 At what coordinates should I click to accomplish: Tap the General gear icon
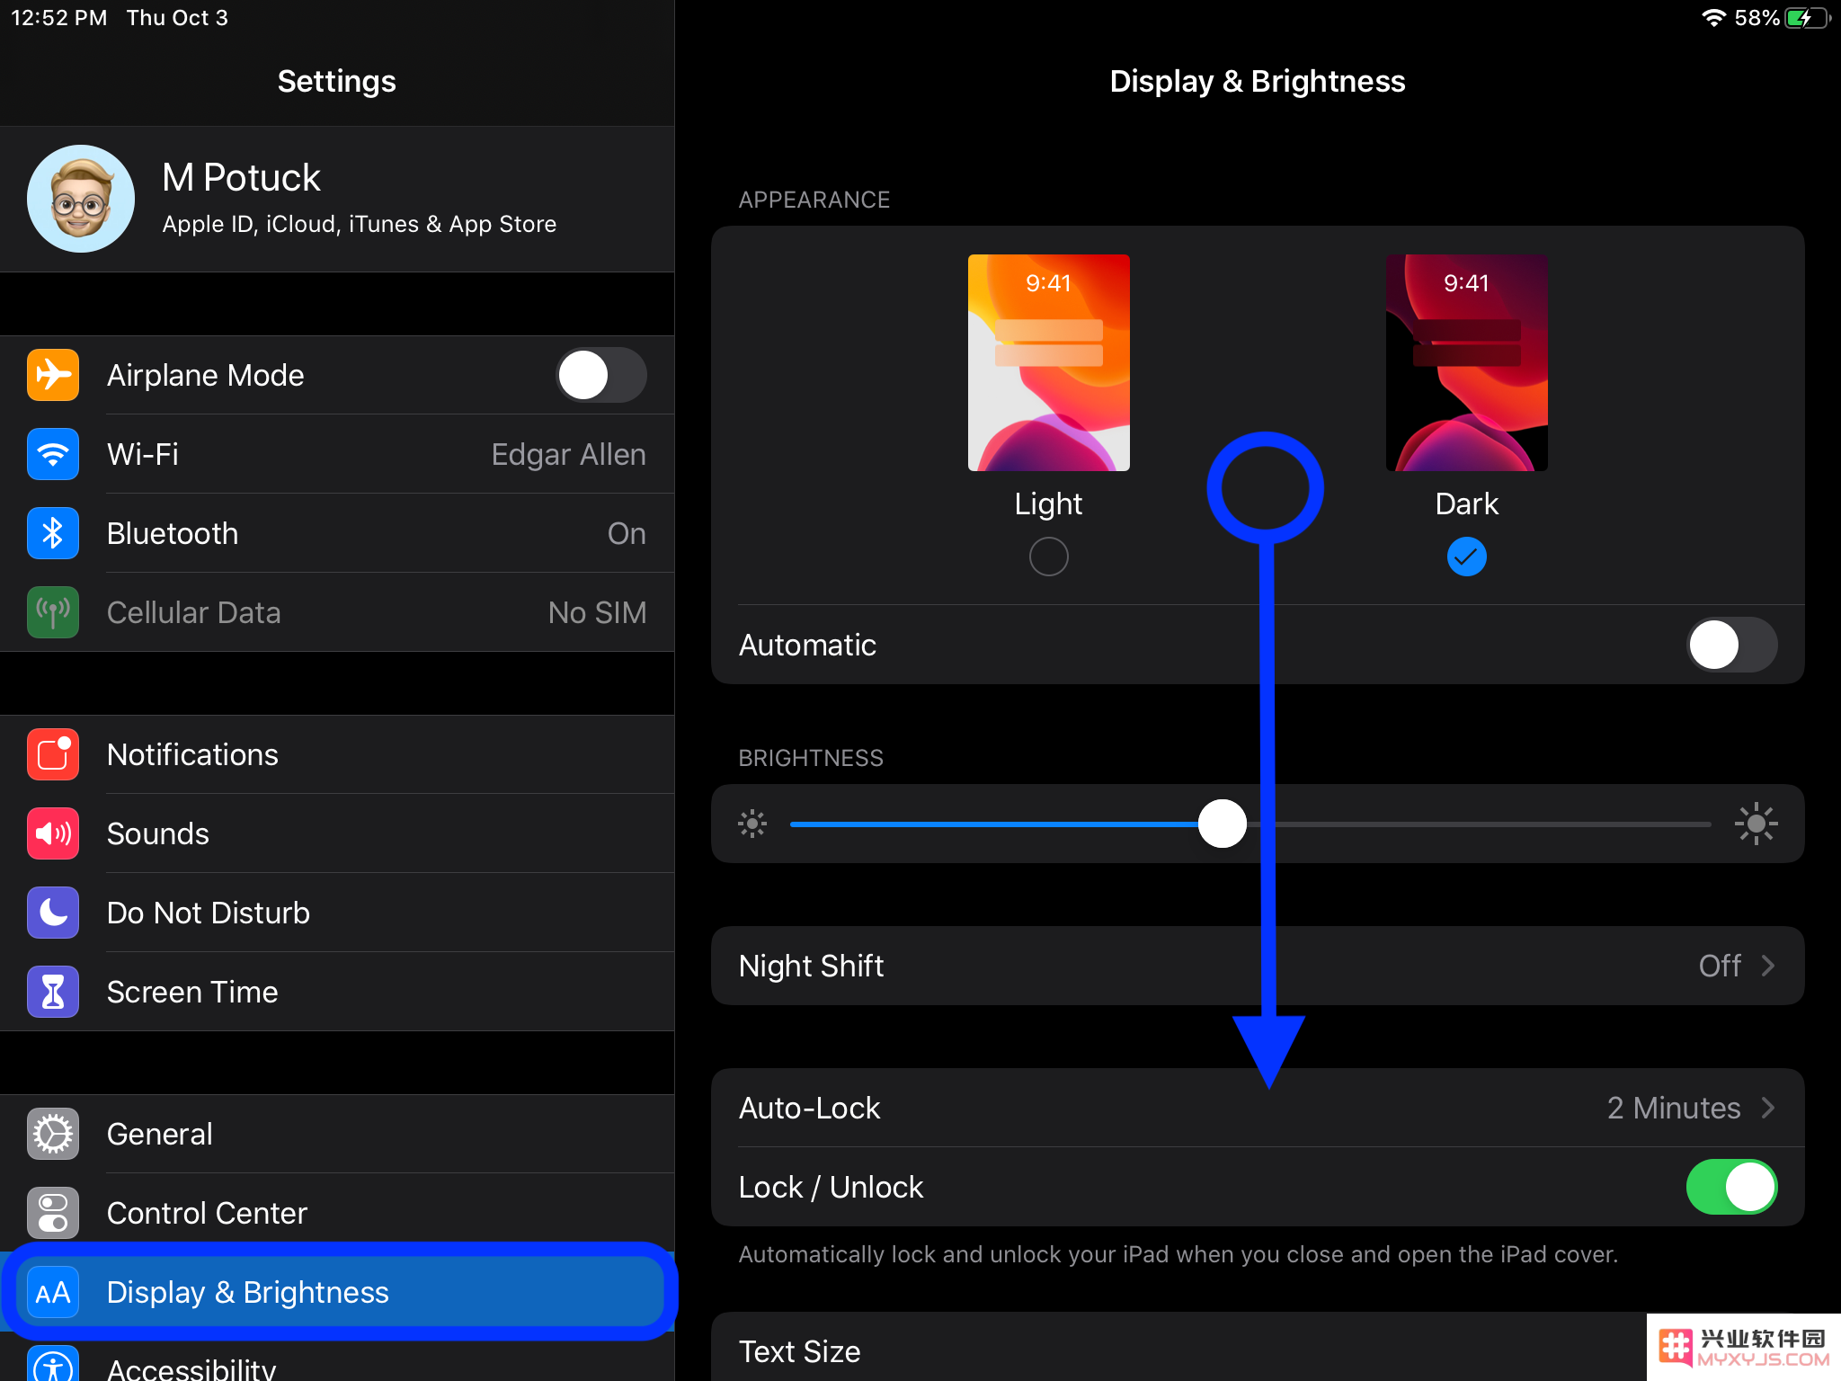click(53, 1134)
